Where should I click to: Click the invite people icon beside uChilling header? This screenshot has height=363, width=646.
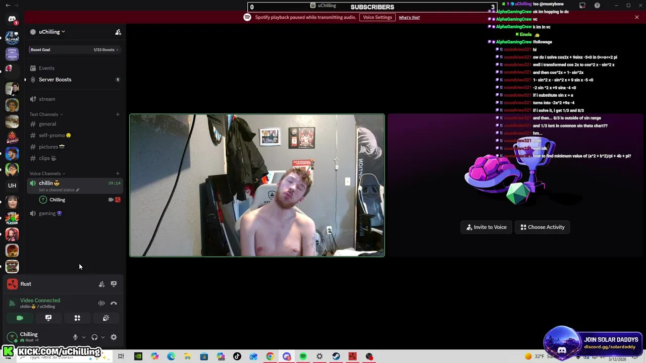point(118,32)
